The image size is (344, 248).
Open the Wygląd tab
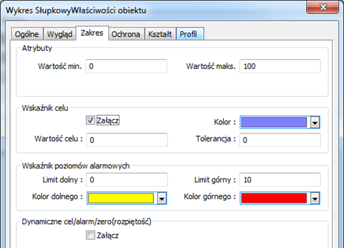[59, 34]
